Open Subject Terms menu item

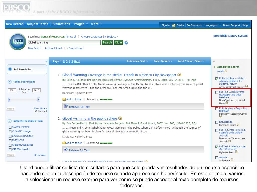pyautogui.click(x=38, y=24)
